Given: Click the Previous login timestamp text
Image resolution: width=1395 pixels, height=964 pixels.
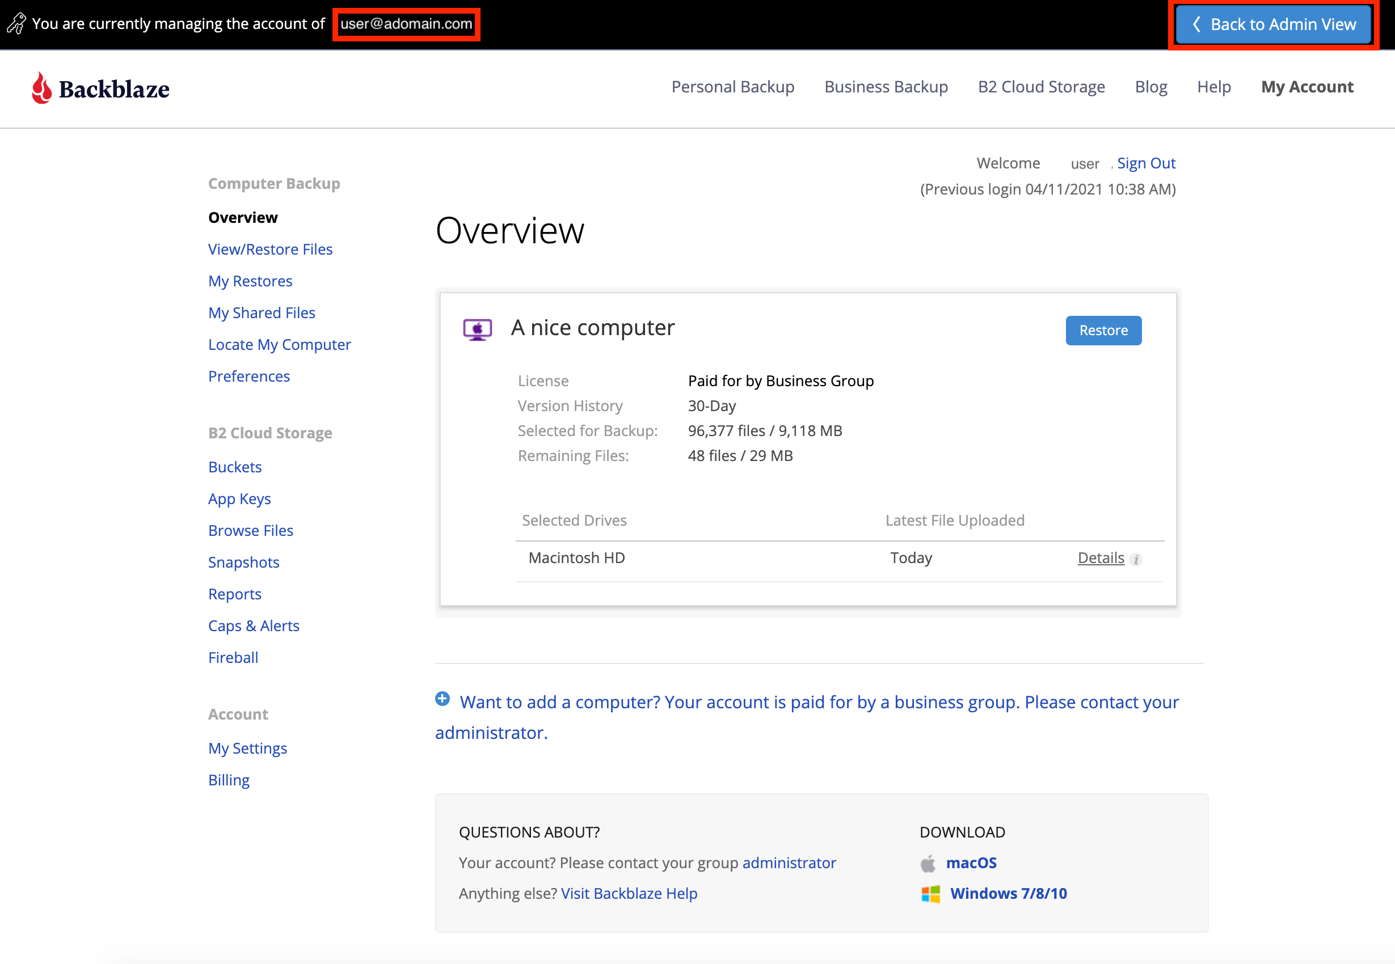Looking at the screenshot, I should [x=1048, y=189].
